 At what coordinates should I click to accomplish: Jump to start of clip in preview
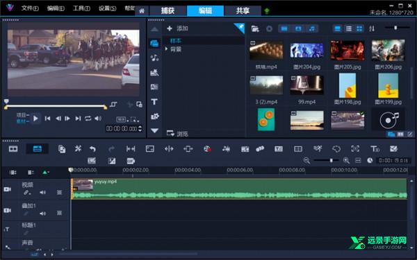[x=47, y=119]
